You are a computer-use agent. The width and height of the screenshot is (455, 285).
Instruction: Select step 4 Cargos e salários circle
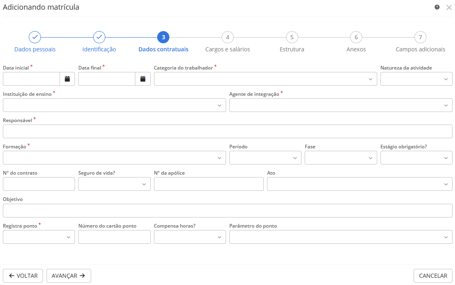tap(228, 37)
